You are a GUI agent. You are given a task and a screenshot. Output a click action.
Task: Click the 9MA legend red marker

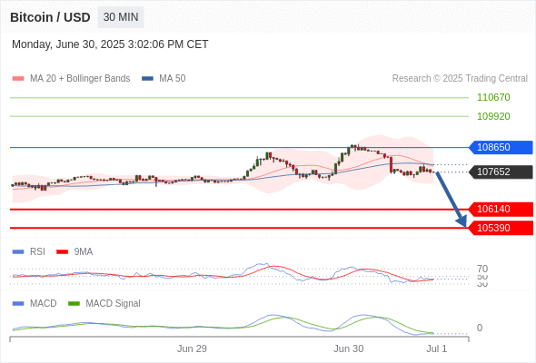tap(62, 252)
